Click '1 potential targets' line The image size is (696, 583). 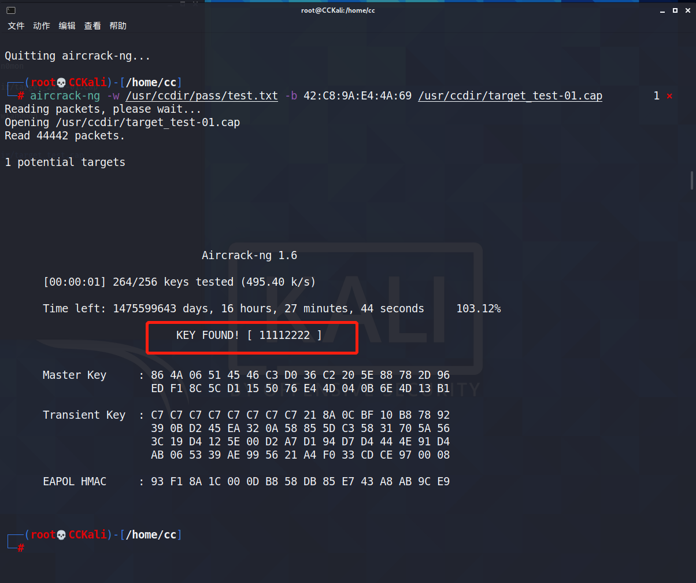tap(65, 163)
